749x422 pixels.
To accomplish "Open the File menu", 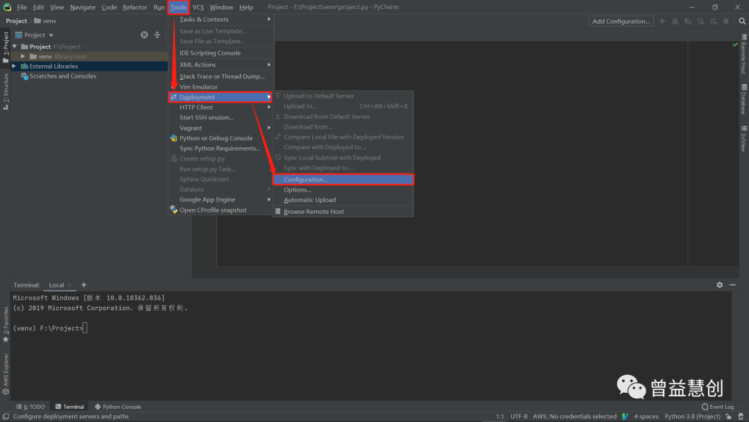I will pyautogui.click(x=22, y=7).
